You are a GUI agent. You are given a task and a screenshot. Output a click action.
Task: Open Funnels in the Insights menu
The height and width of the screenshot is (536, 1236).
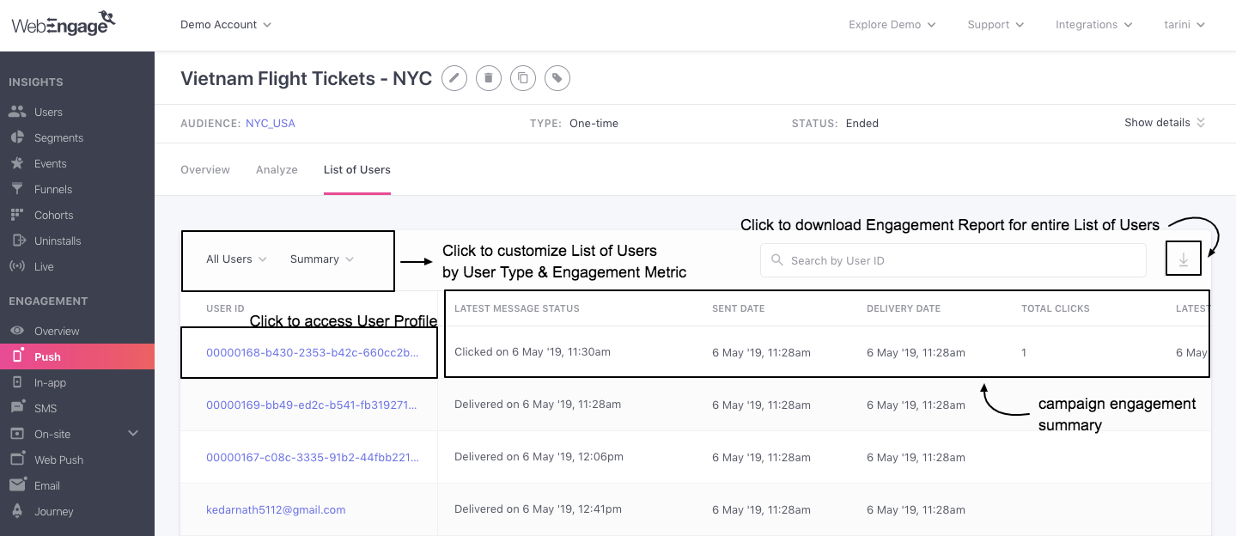53,189
